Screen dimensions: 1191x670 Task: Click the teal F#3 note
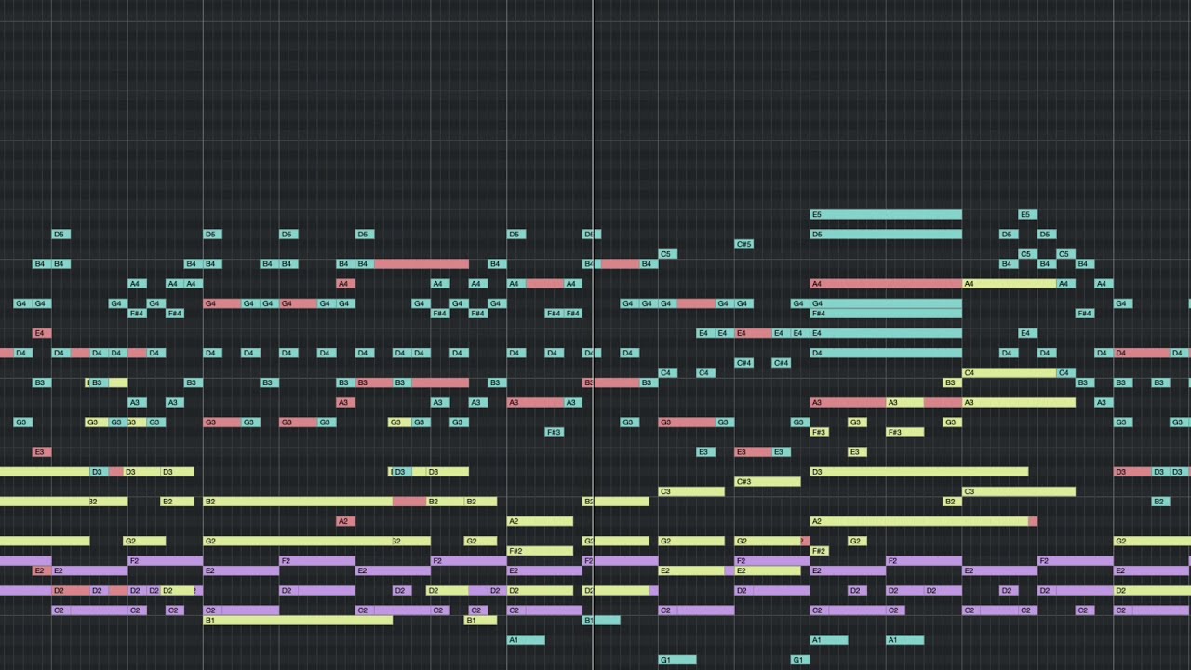tap(554, 432)
